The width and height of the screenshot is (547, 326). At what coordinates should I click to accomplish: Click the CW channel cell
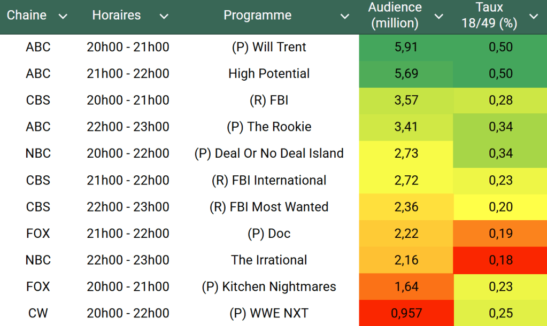38,313
